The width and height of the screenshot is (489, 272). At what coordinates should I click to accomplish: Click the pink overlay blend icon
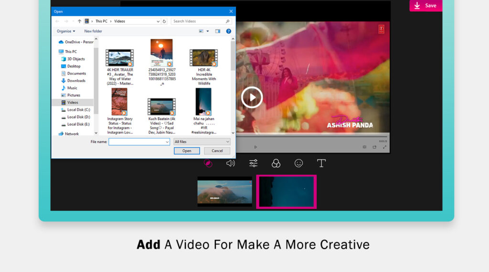point(208,163)
